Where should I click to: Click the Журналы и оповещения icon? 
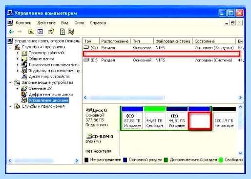(24, 71)
